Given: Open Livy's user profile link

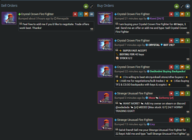Looking at the screenshot, I should tap(152, 124).
